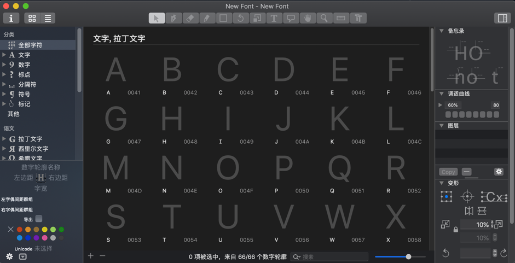This screenshot has height=263, width=515.
Task: Click the 60% fit curve field
Action: [453, 105]
